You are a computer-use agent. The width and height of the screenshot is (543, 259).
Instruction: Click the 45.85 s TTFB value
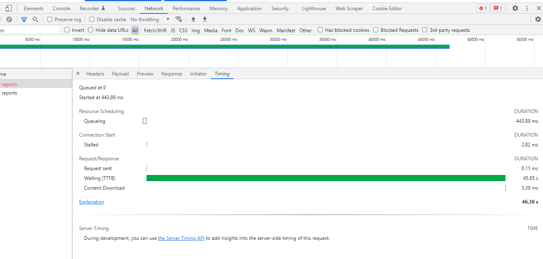[530, 178]
